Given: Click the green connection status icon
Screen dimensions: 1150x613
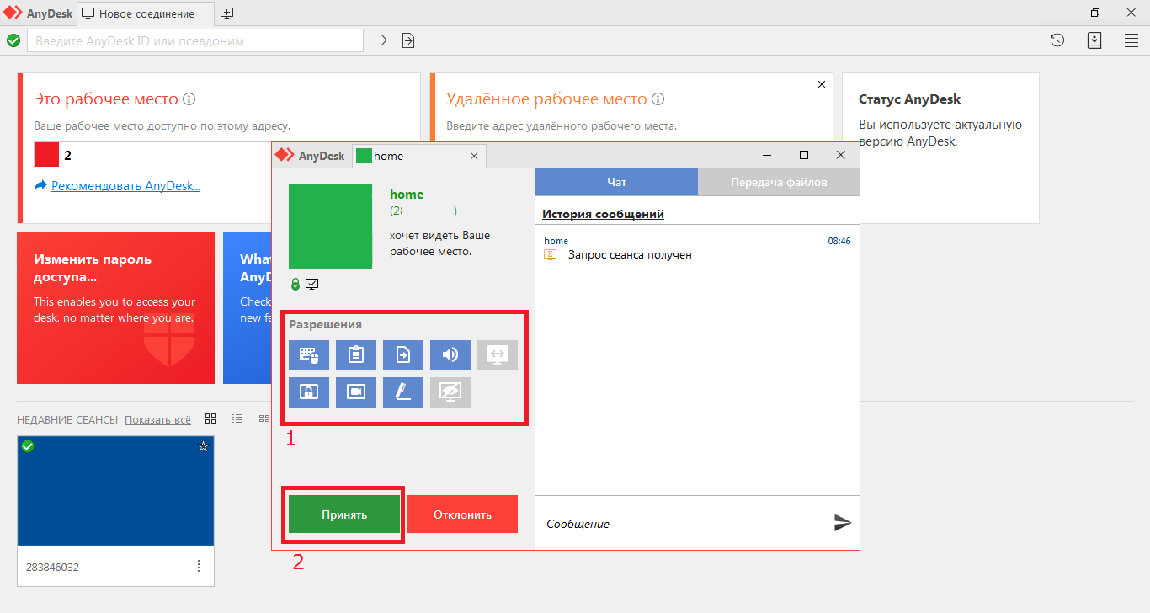Looking at the screenshot, I should [13, 40].
